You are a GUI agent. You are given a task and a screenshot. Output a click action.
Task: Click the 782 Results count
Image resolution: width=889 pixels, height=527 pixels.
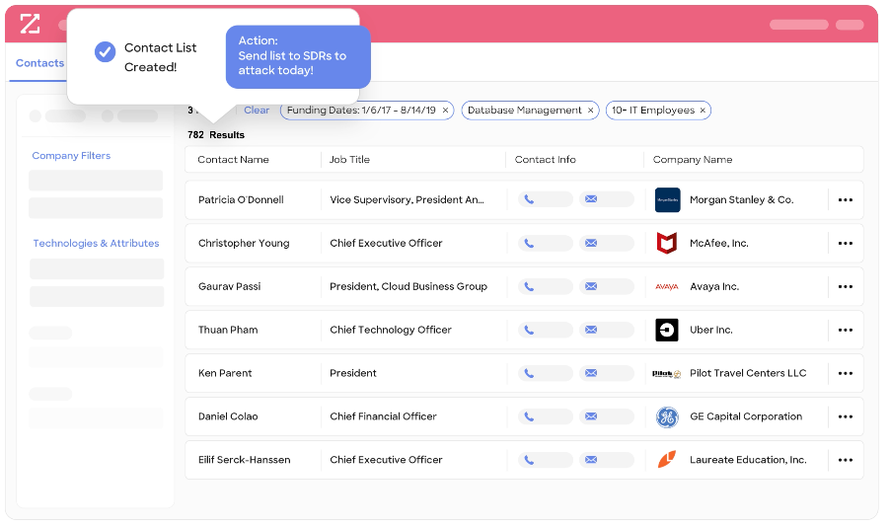(216, 135)
